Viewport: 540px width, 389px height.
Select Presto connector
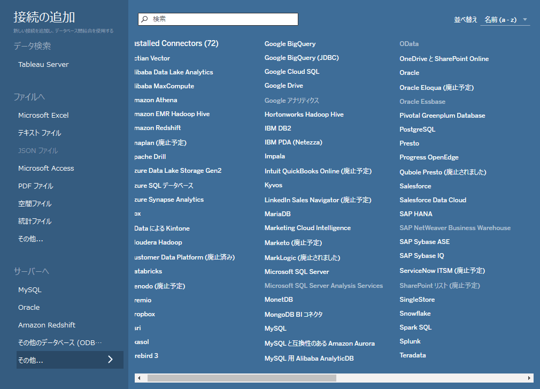(410, 143)
